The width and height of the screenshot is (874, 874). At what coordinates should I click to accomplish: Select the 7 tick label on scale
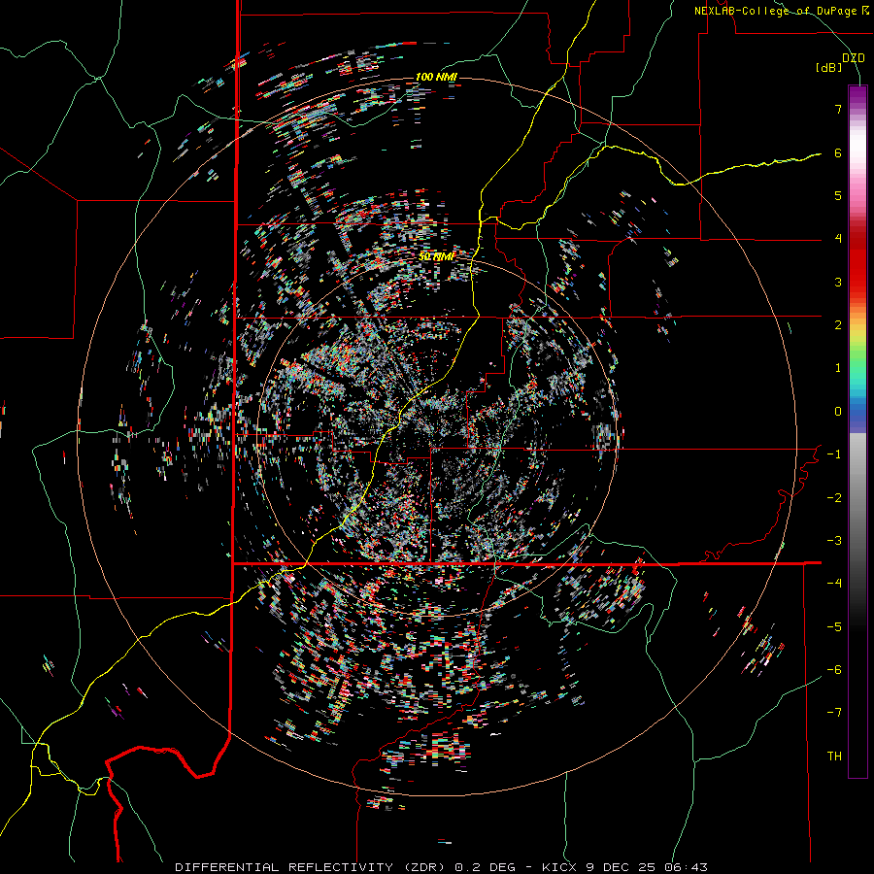(x=838, y=109)
